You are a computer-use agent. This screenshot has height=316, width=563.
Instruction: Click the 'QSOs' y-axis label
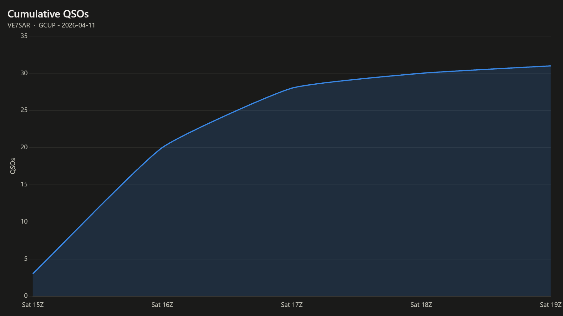pos(13,166)
